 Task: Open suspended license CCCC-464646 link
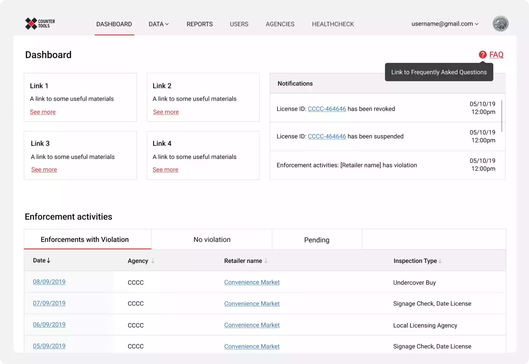327,136
